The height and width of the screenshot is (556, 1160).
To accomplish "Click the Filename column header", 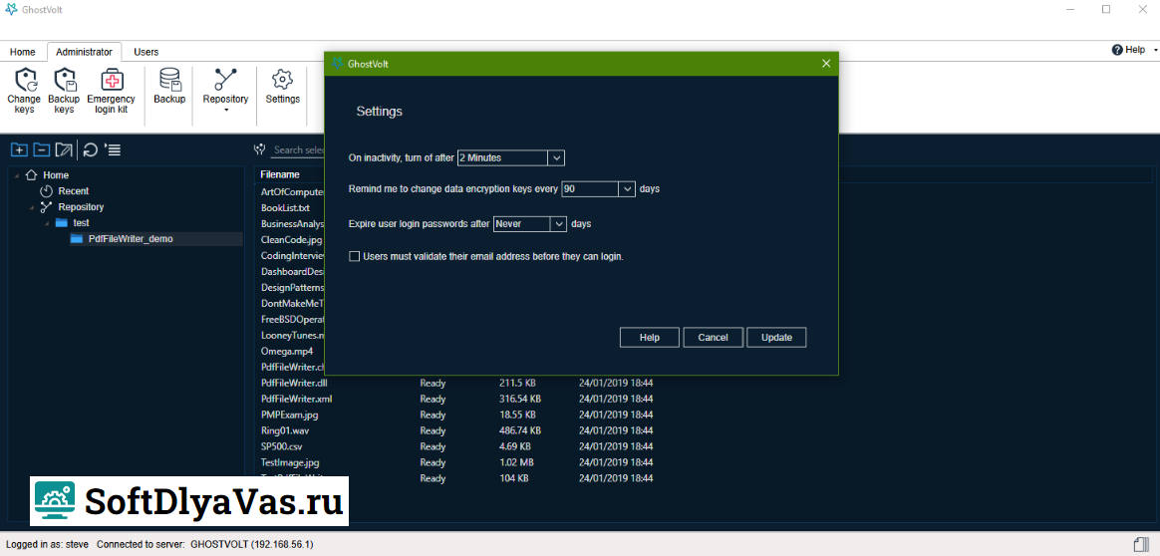I will pos(280,174).
